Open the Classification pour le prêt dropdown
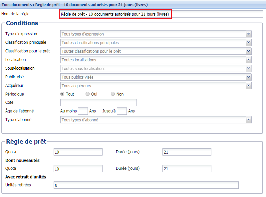The height and width of the screenshot is (197, 266). (248, 51)
